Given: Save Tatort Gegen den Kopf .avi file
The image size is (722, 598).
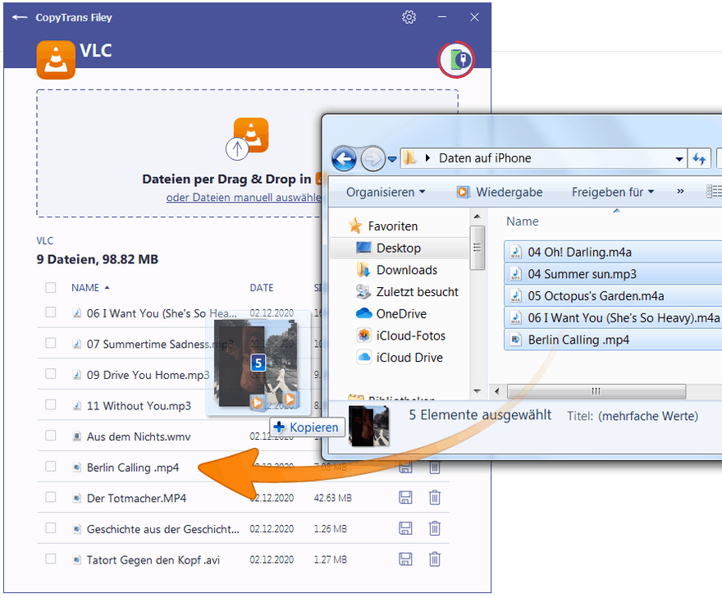Looking at the screenshot, I should (405, 559).
